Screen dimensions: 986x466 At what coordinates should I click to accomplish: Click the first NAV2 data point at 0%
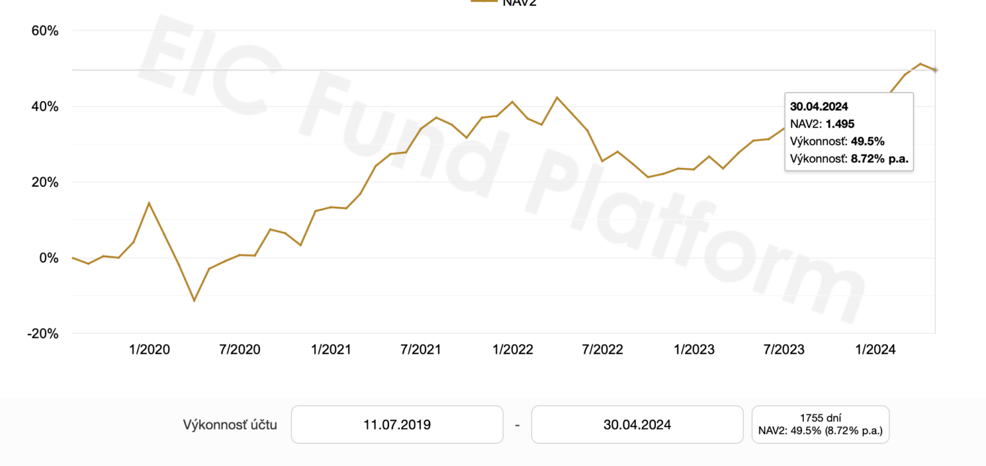[x=73, y=258]
